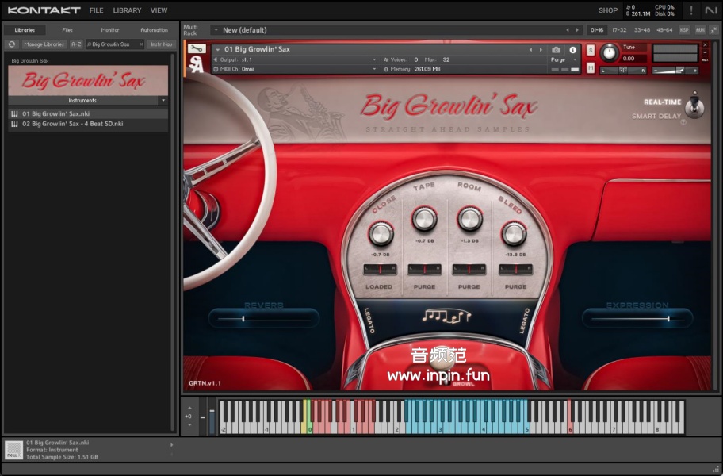This screenshot has height=476, width=723.
Task: Switch to the Files tab
Action: [x=67, y=30]
